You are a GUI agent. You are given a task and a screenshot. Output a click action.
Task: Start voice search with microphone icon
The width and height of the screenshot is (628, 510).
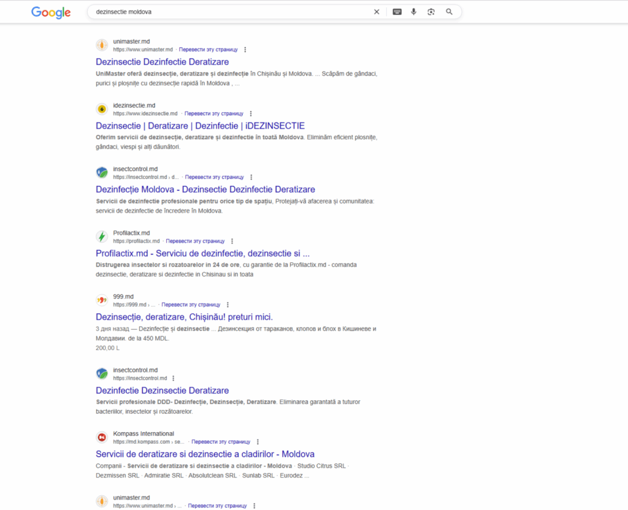414,12
